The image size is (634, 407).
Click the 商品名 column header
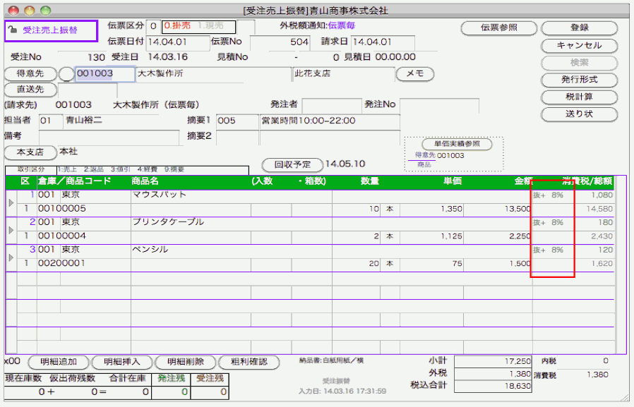coord(145,181)
